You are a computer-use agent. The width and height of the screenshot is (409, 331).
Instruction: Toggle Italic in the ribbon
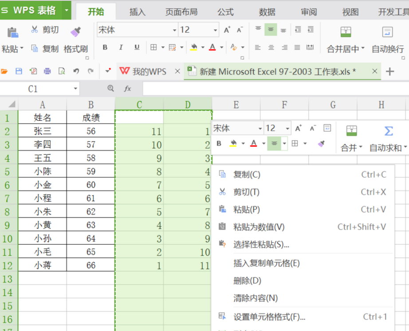(x=121, y=47)
